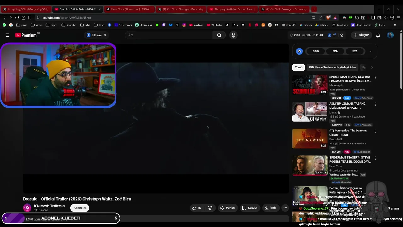Expand the vidIQ stats panel chevron
The width and height of the screenshot is (403, 227).
[x=371, y=51]
